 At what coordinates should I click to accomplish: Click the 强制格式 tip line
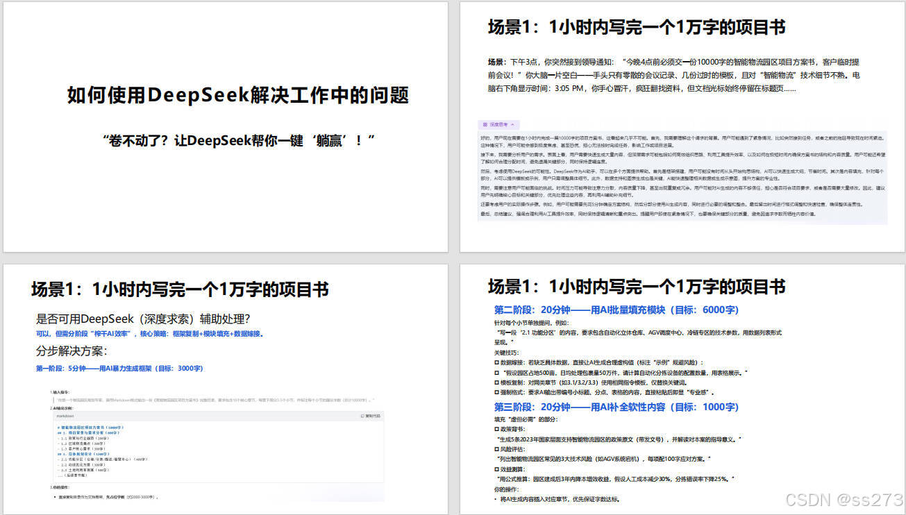pyautogui.click(x=605, y=392)
